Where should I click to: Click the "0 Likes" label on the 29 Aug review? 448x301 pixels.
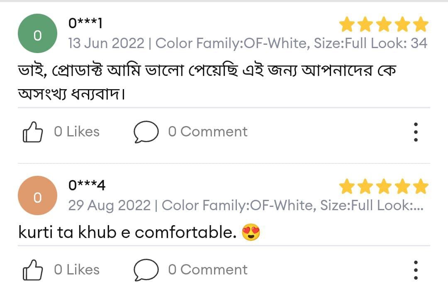coord(77,269)
